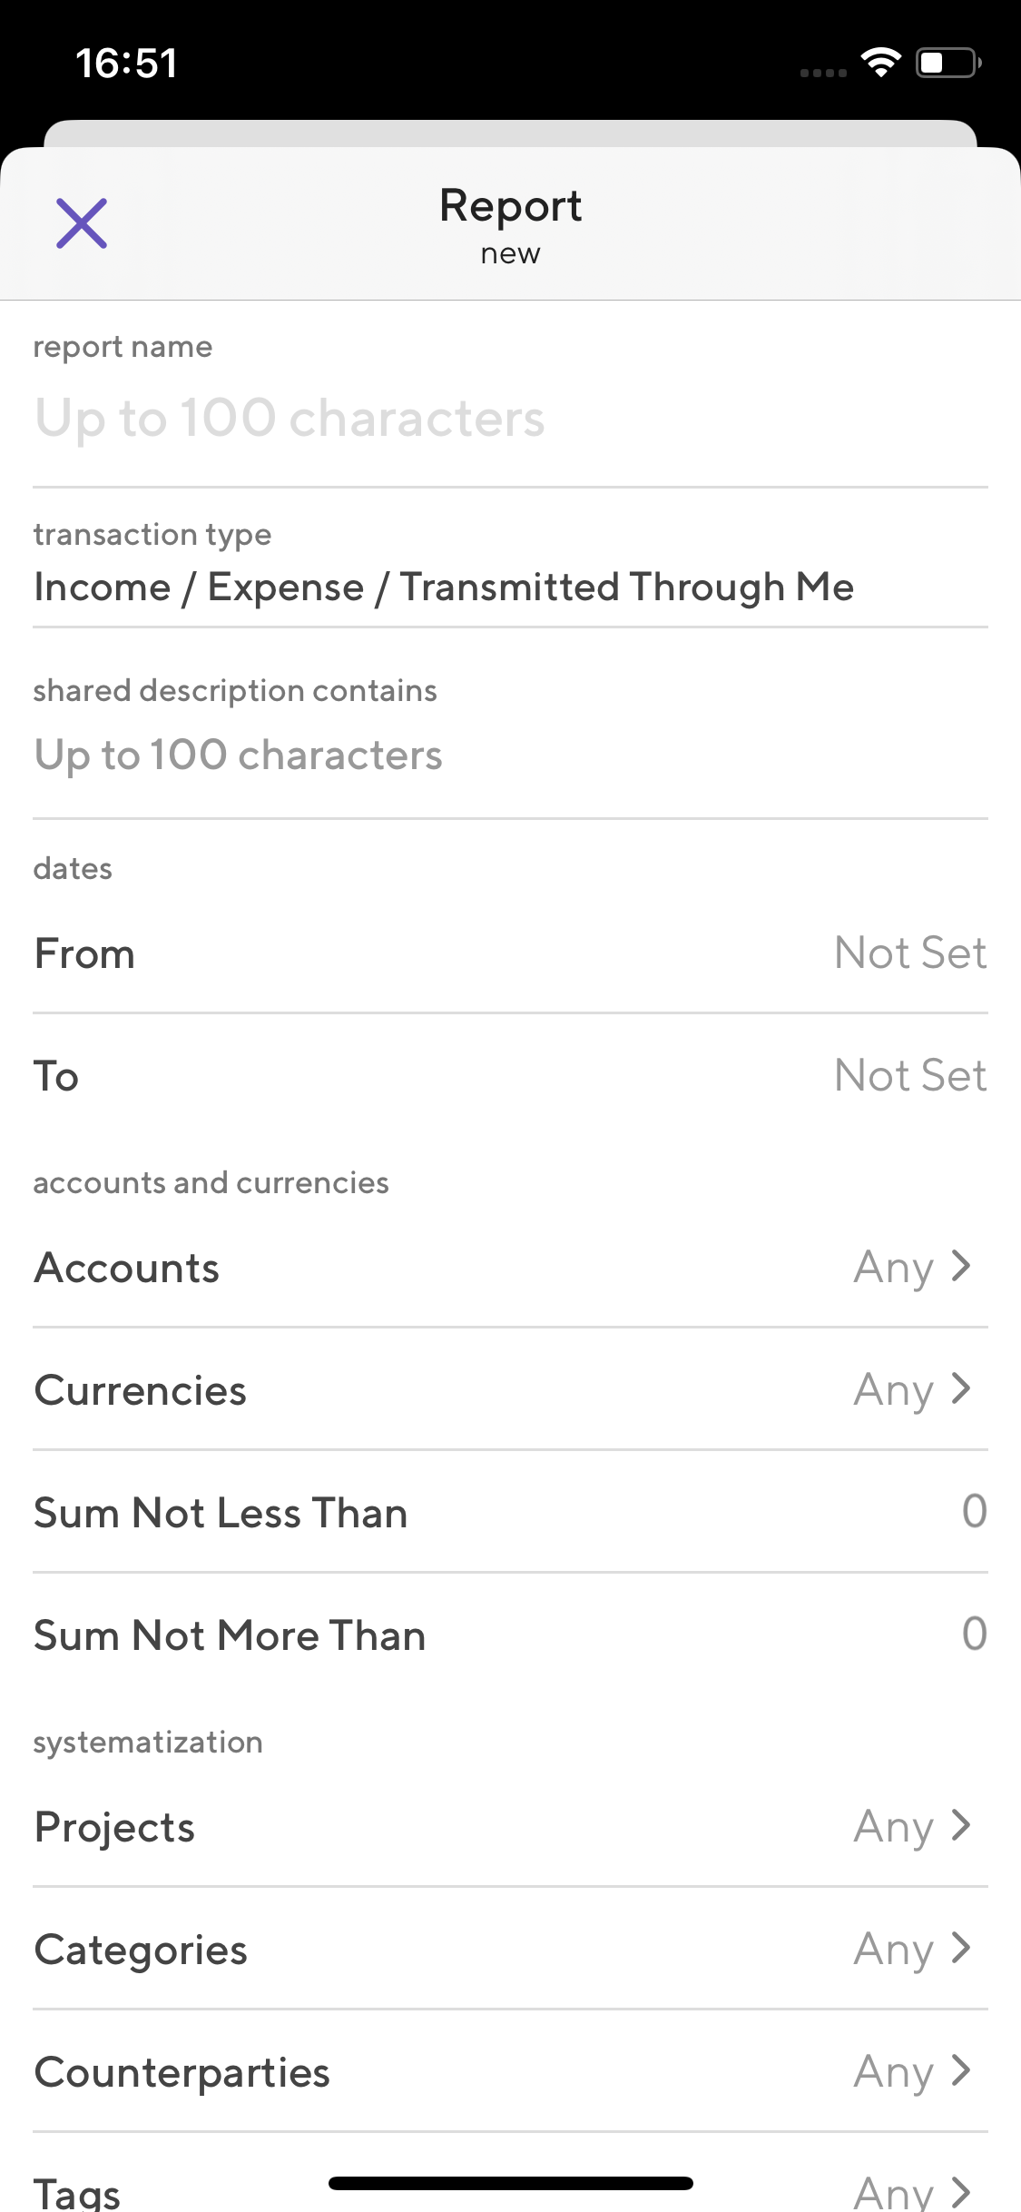Tap the battery status icon
The width and height of the screenshot is (1021, 2212).
(x=948, y=63)
